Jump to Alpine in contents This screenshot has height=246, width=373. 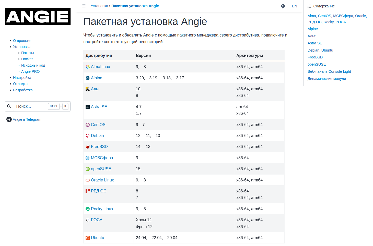coord(313,29)
